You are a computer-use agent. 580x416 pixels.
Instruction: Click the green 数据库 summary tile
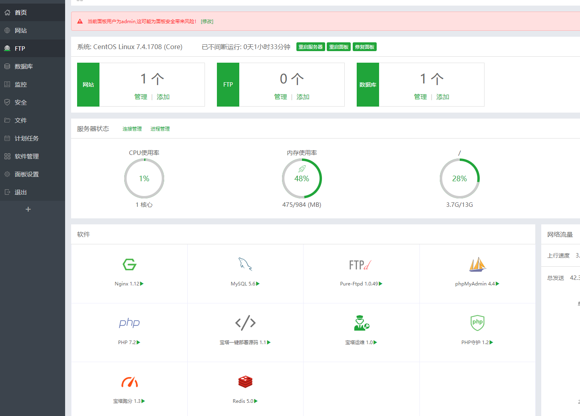pos(368,85)
